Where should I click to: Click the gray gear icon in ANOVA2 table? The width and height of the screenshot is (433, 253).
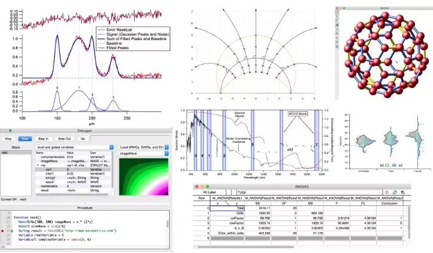[387, 193]
